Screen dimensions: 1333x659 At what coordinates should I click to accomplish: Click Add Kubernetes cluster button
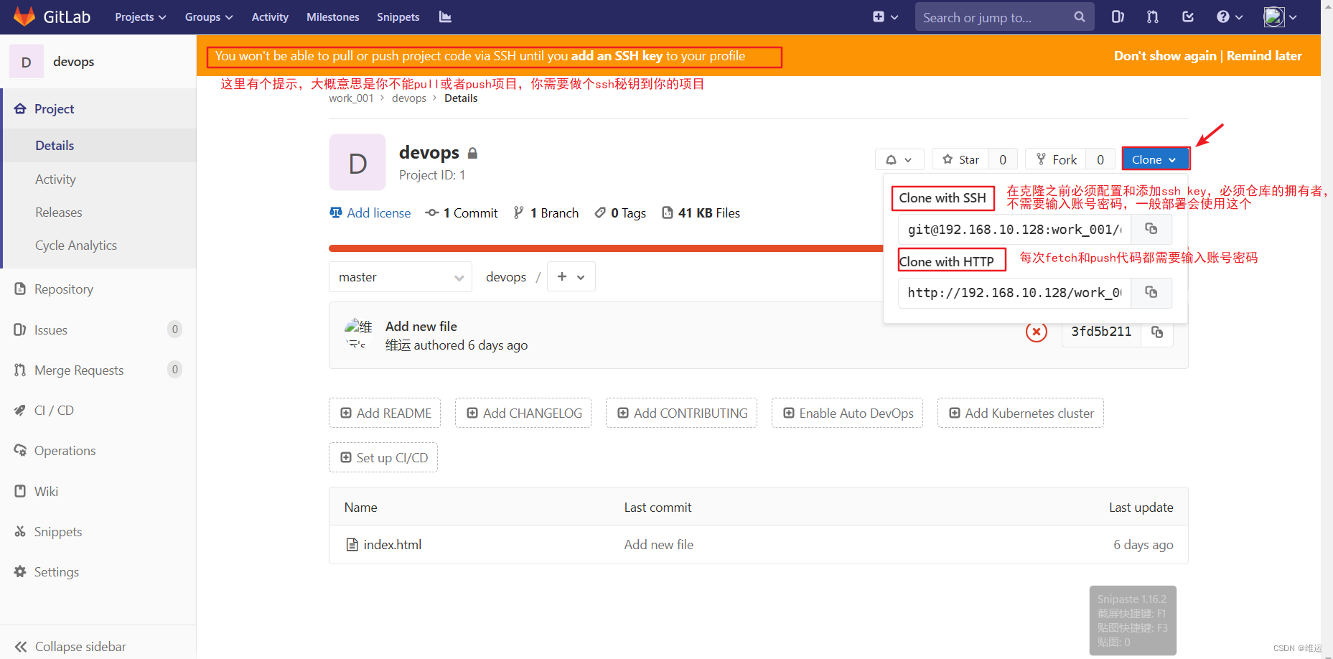1021,413
